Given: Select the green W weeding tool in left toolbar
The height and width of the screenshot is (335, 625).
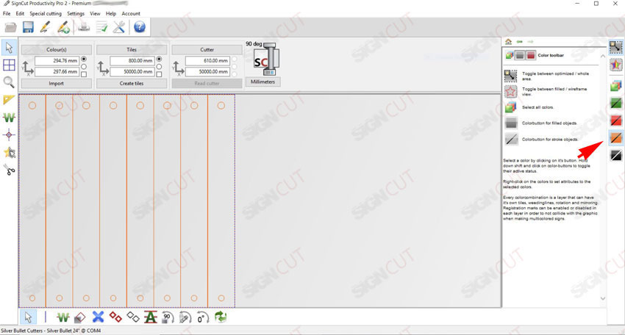Looking at the screenshot, I should click(x=9, y=118).
